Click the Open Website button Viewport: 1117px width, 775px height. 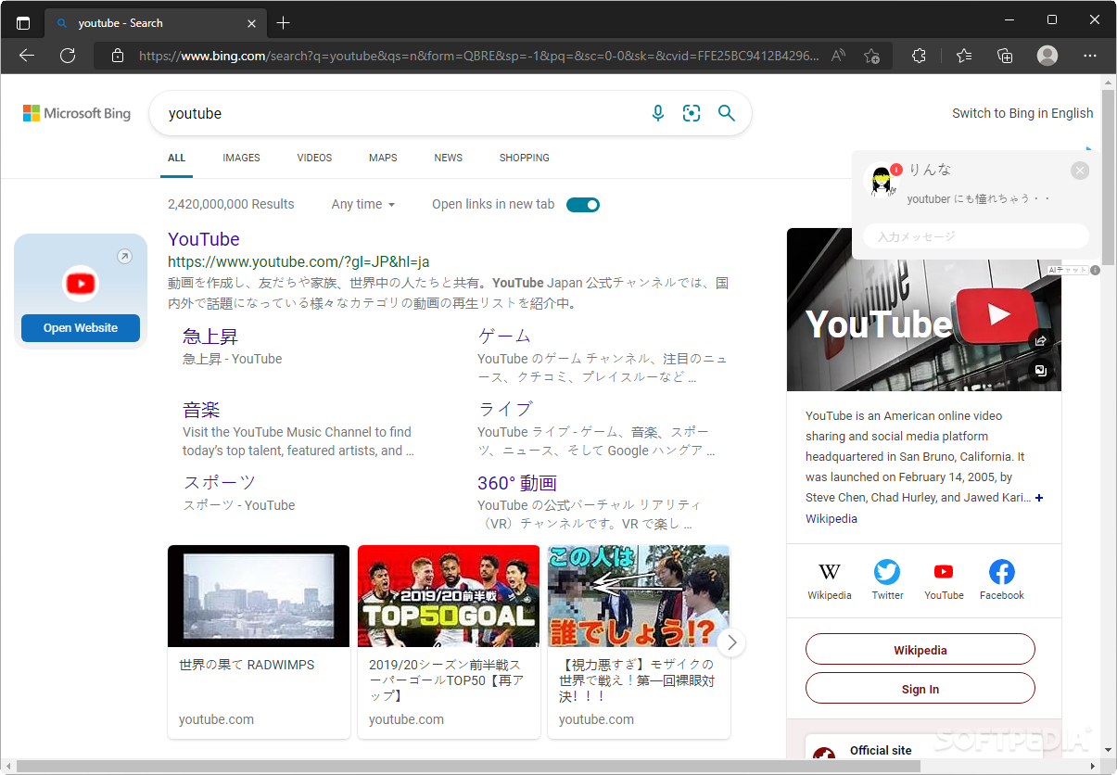pos(81,328)
